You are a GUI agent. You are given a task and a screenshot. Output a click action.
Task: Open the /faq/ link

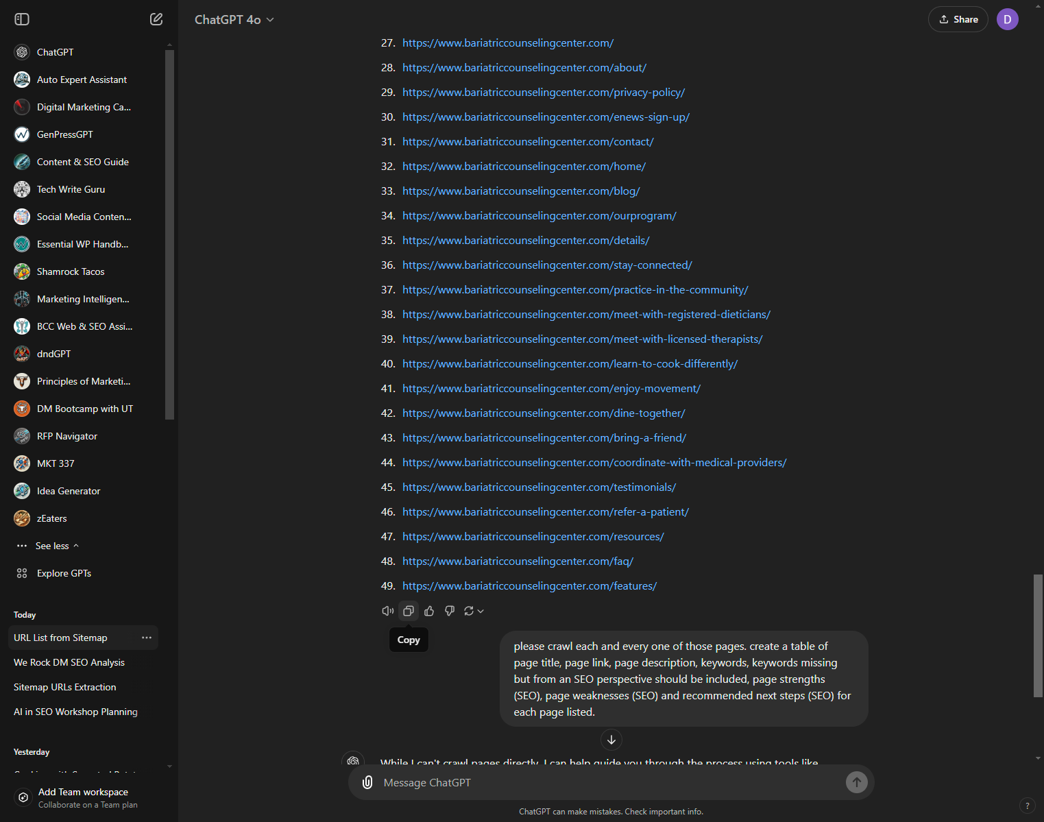(518, 561)
